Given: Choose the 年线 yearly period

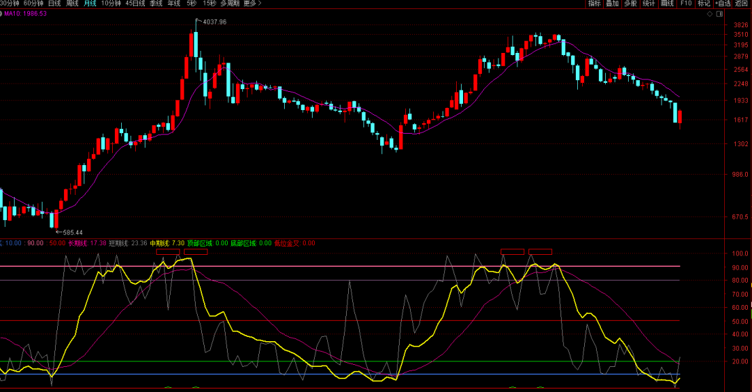Looking at the screenshot, I should 173,3.
